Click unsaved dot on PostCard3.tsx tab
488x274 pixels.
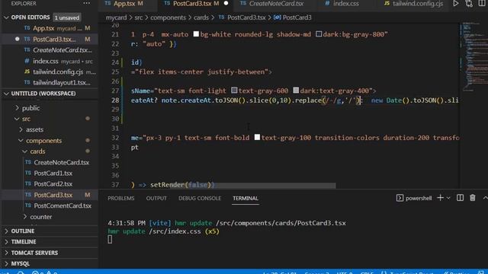click(226, 3)
